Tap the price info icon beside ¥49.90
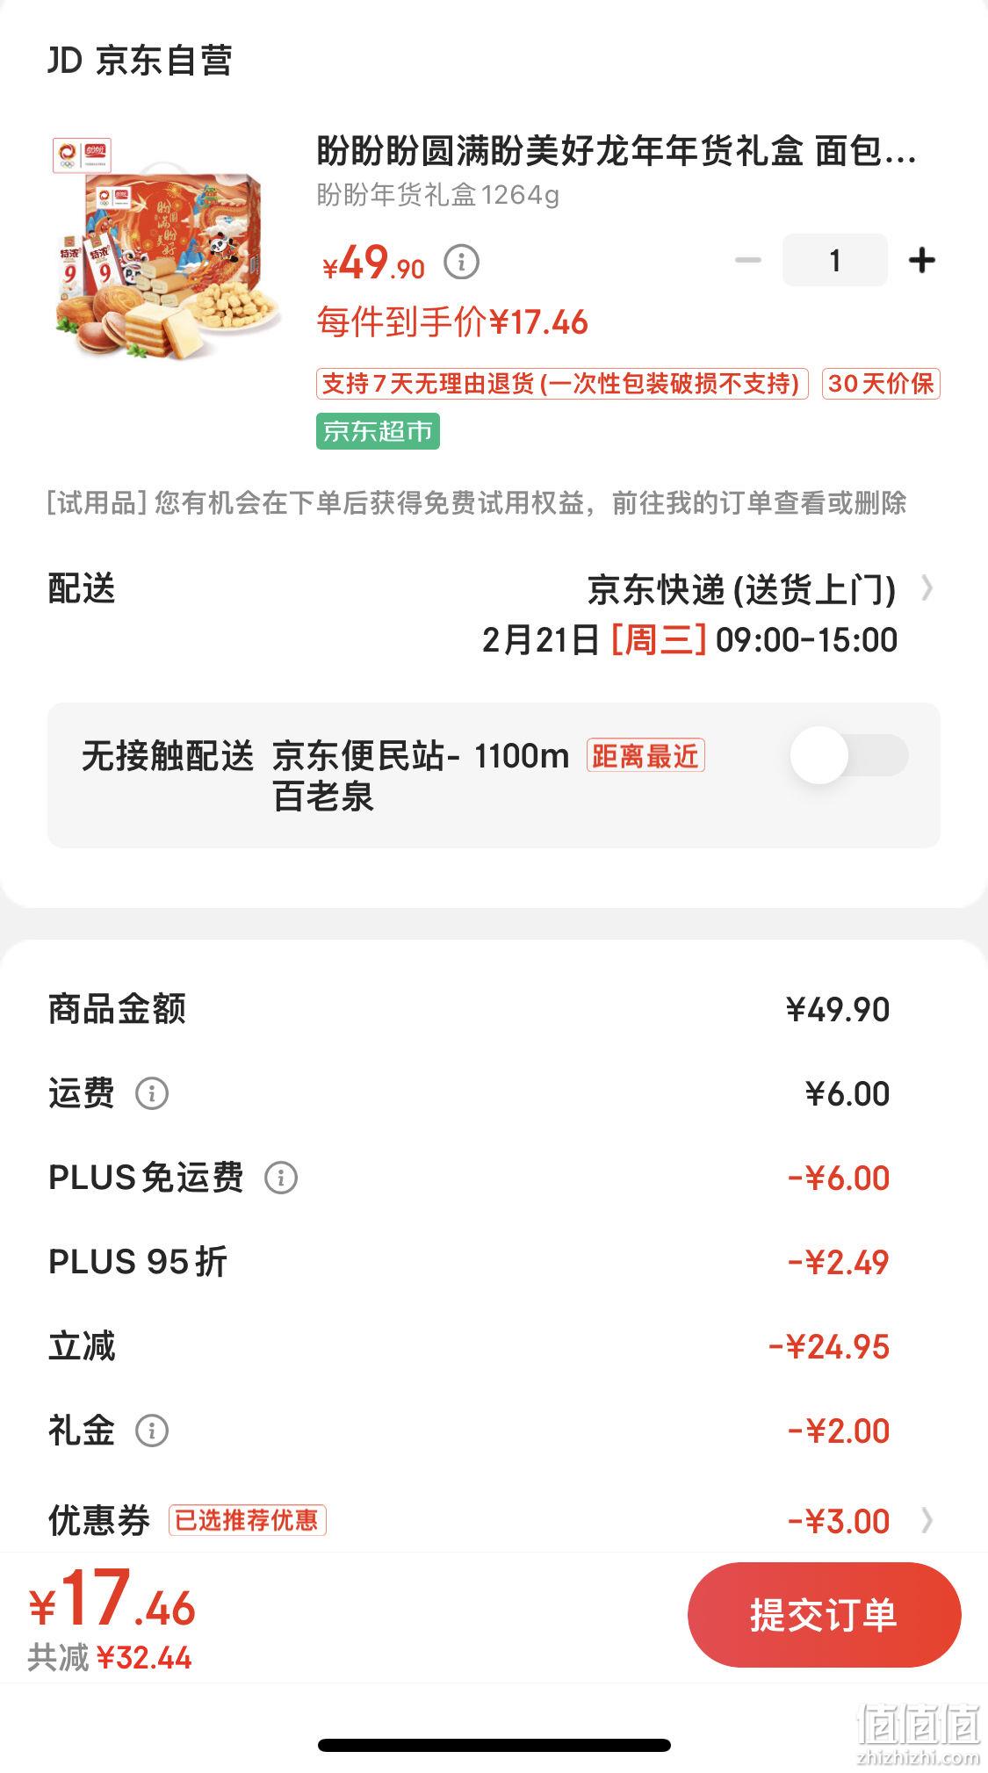 [461, 262]
